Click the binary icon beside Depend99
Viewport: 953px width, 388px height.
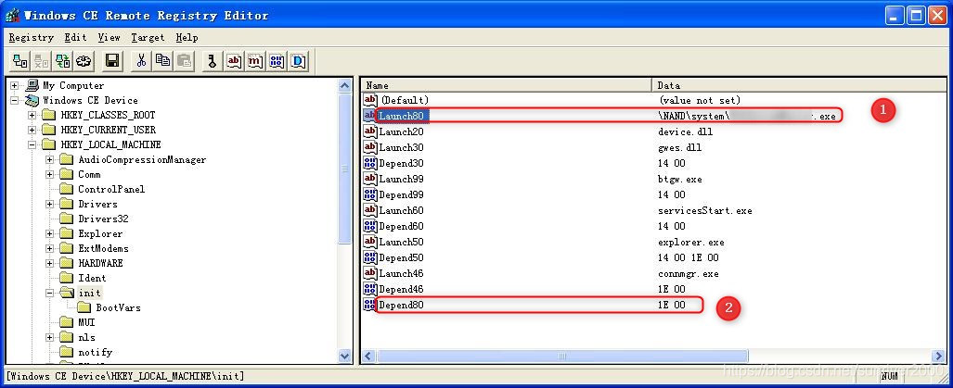point(369,194)
